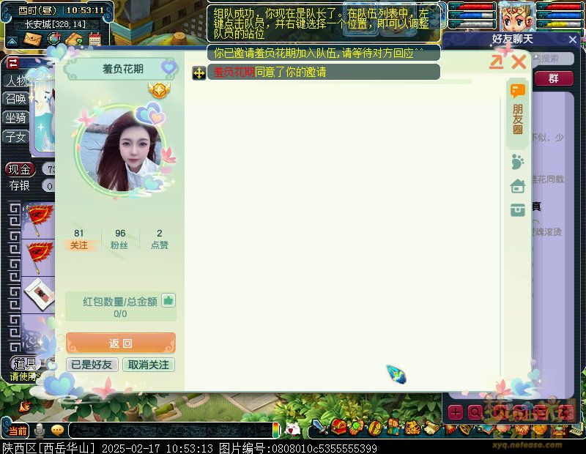
Task: Click the red 羞负花期 name in the notification
Action: point(234,72)
